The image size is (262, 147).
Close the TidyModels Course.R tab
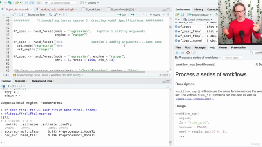(x=32, y=9)
